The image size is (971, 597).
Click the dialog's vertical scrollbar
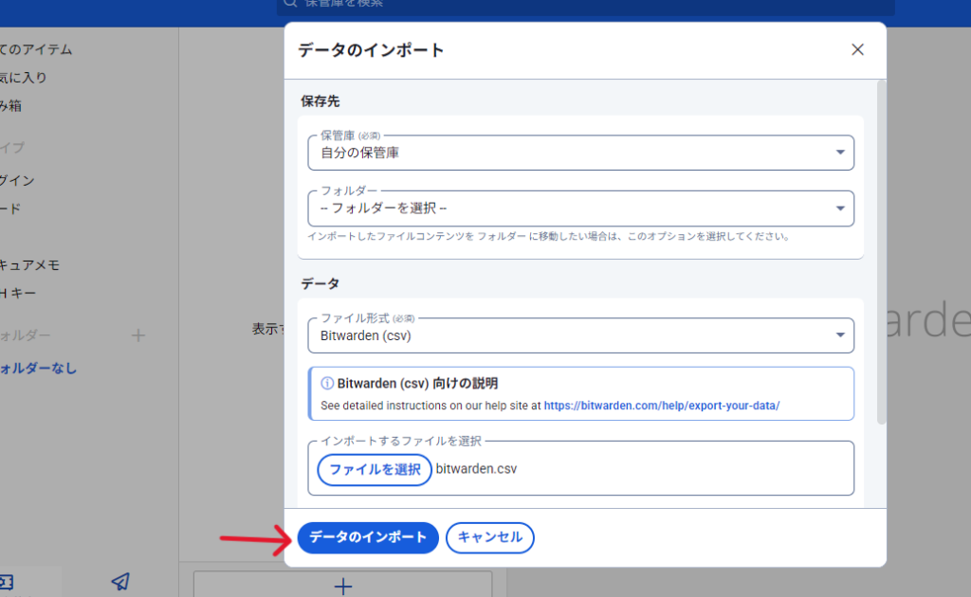point(881,252)
